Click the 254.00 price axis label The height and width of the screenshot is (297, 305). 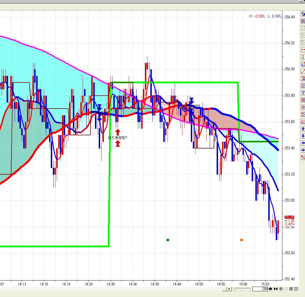pos(290,69)
